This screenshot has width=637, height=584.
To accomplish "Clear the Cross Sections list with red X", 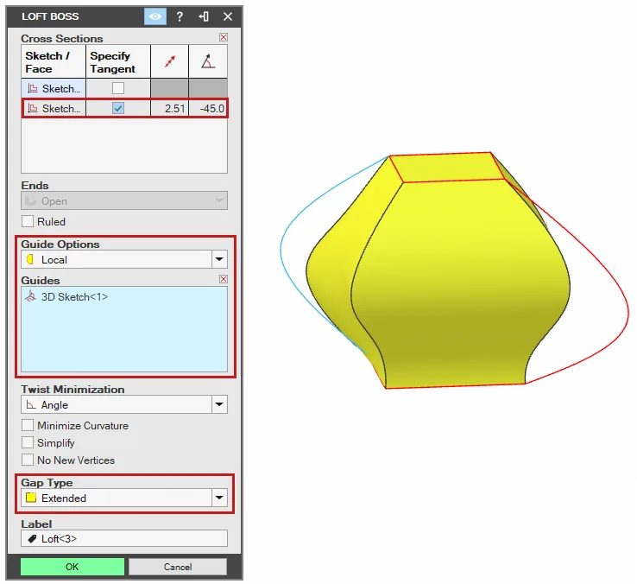I will tap(224, 37).
